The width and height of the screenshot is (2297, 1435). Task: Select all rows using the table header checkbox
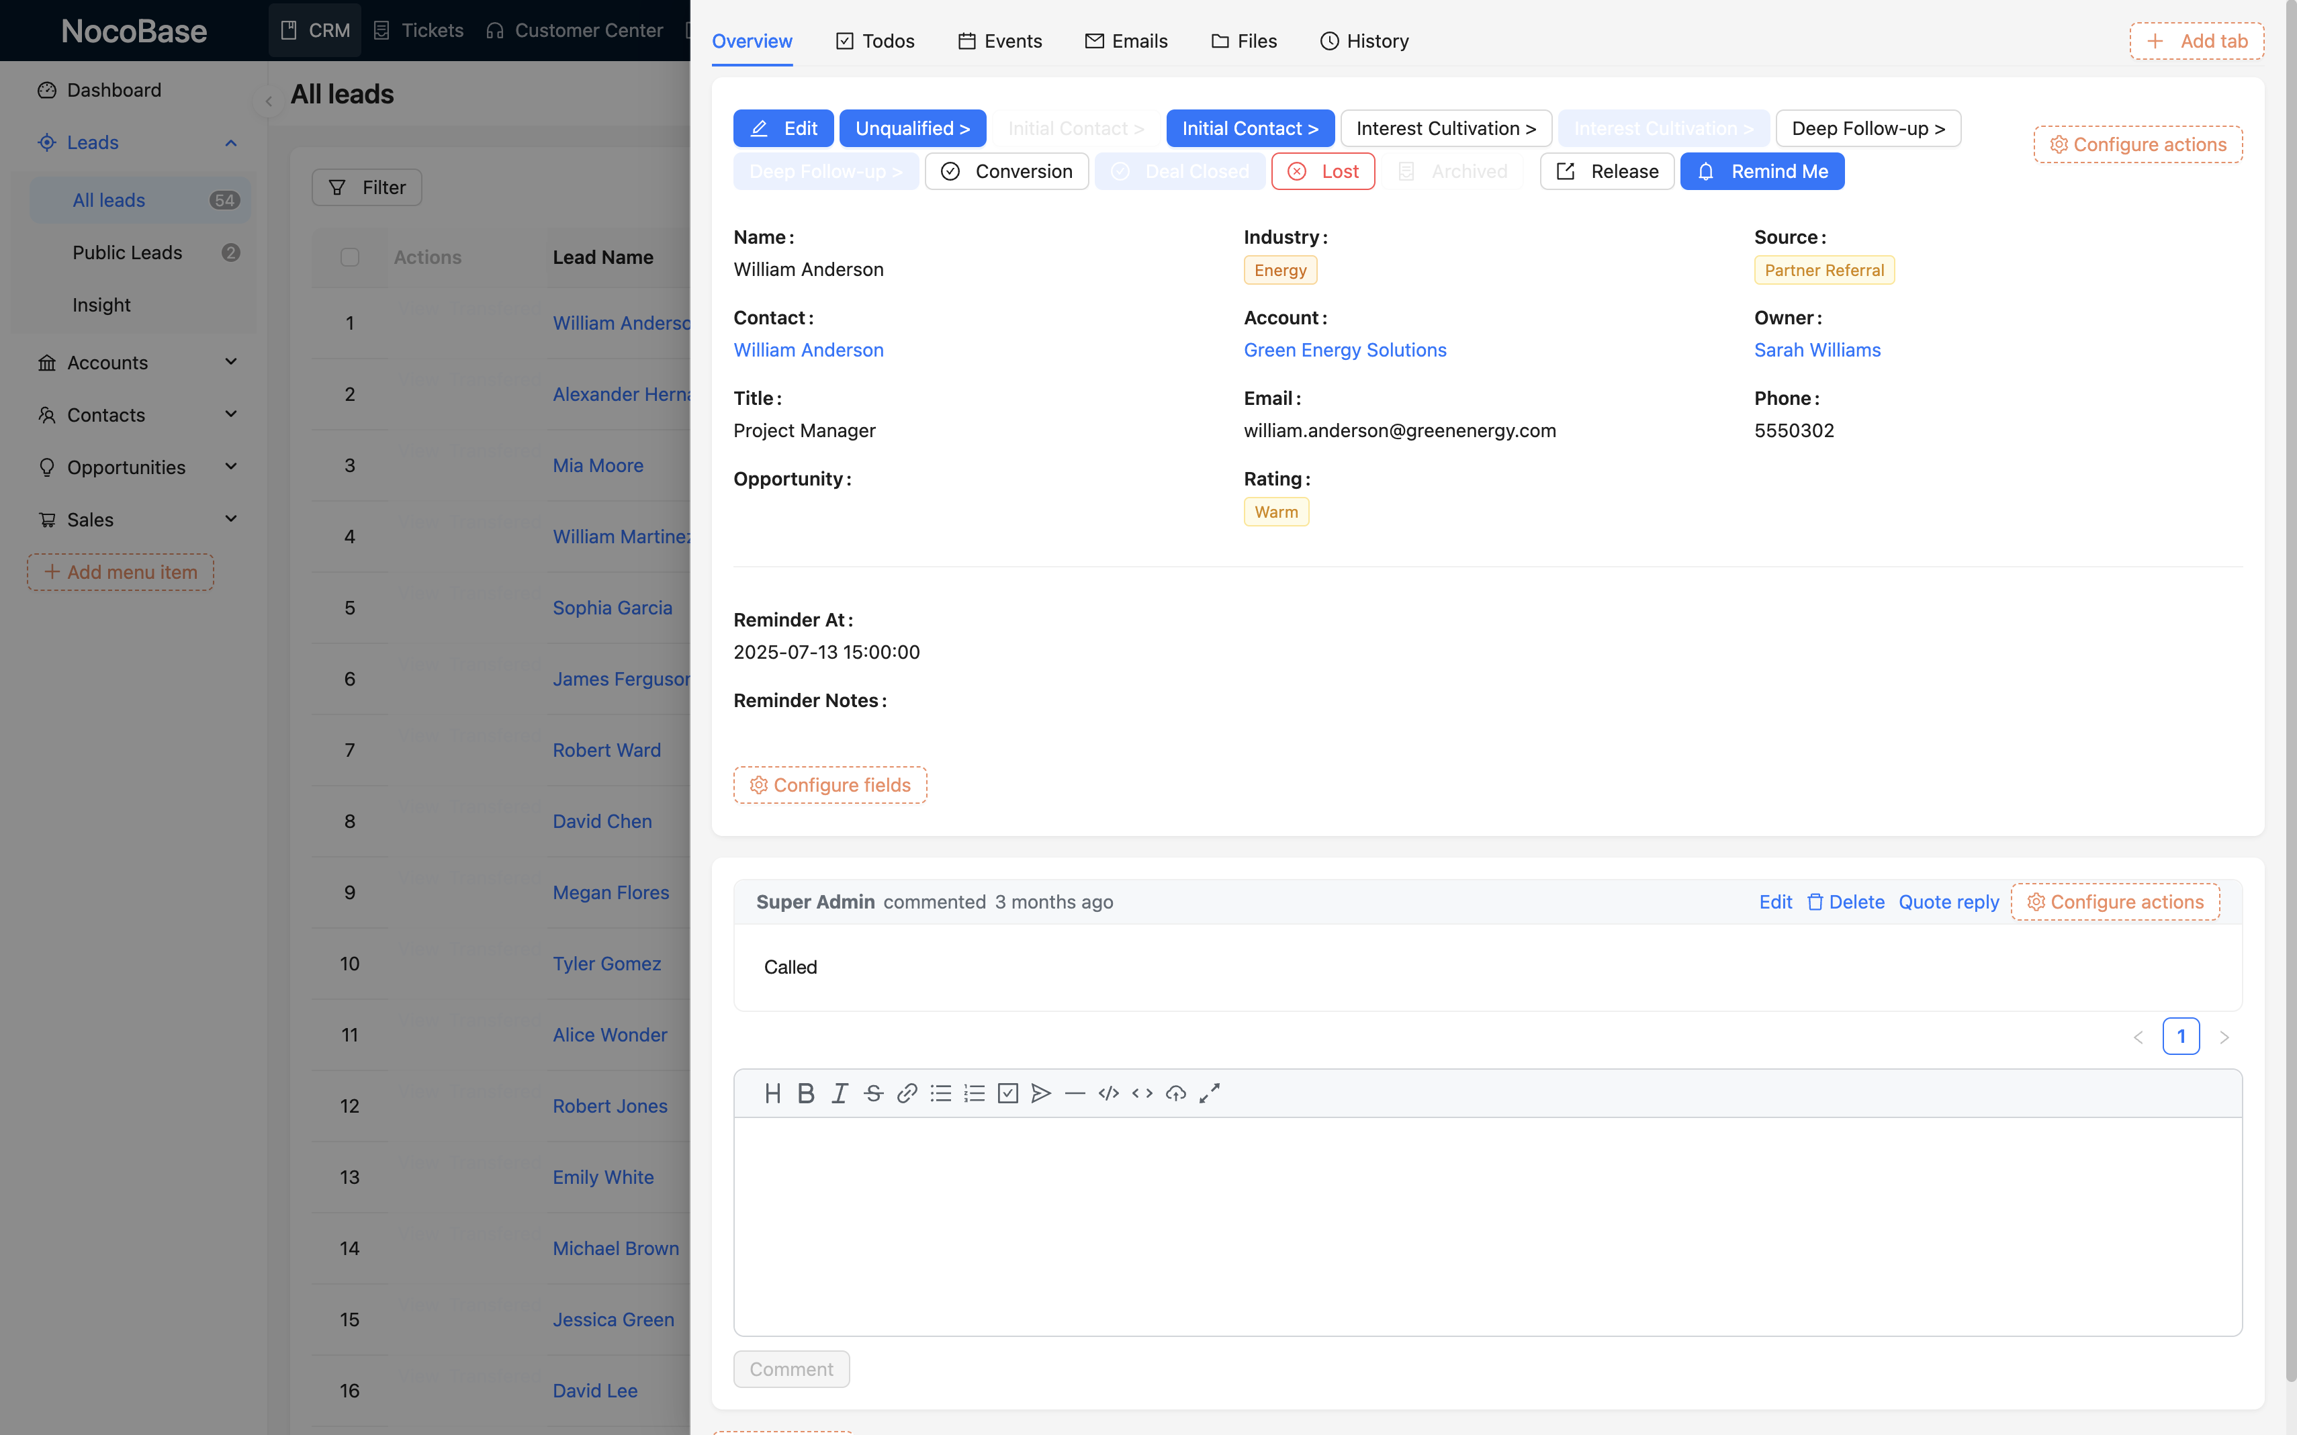(x=349, y=257)
